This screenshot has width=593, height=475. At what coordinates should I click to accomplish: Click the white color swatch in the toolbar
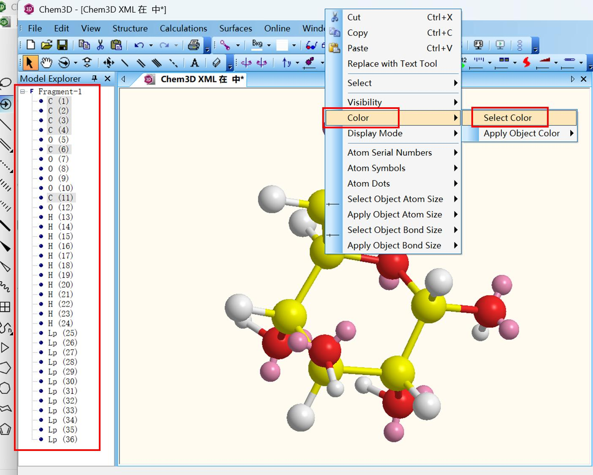pyautogui.click(x=282, y=45)
